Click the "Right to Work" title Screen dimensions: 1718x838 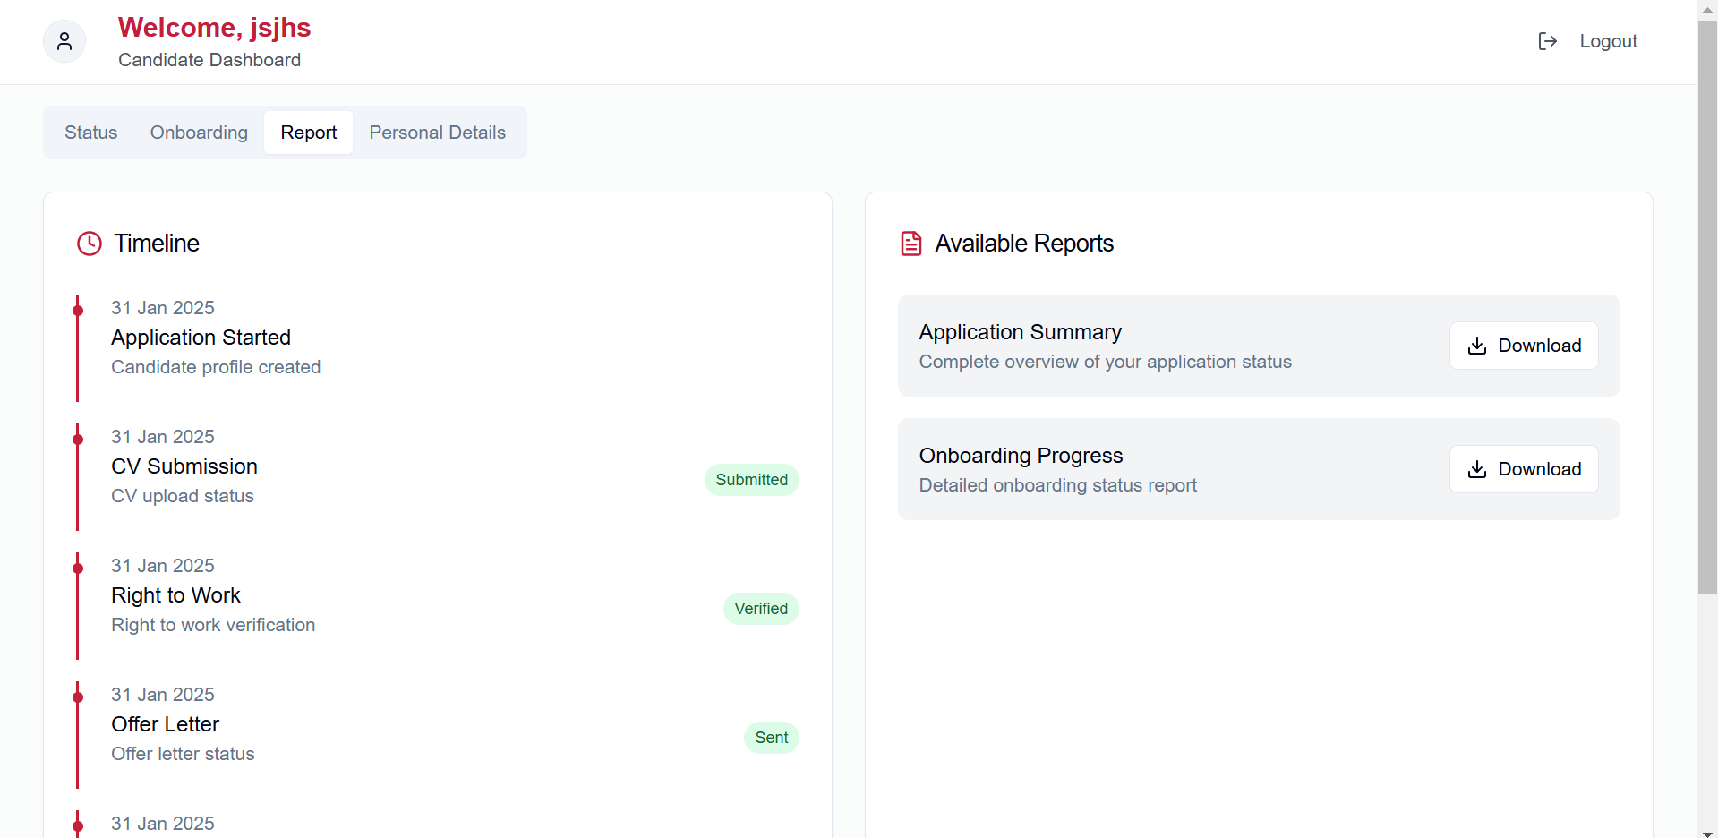pos(175,595)
